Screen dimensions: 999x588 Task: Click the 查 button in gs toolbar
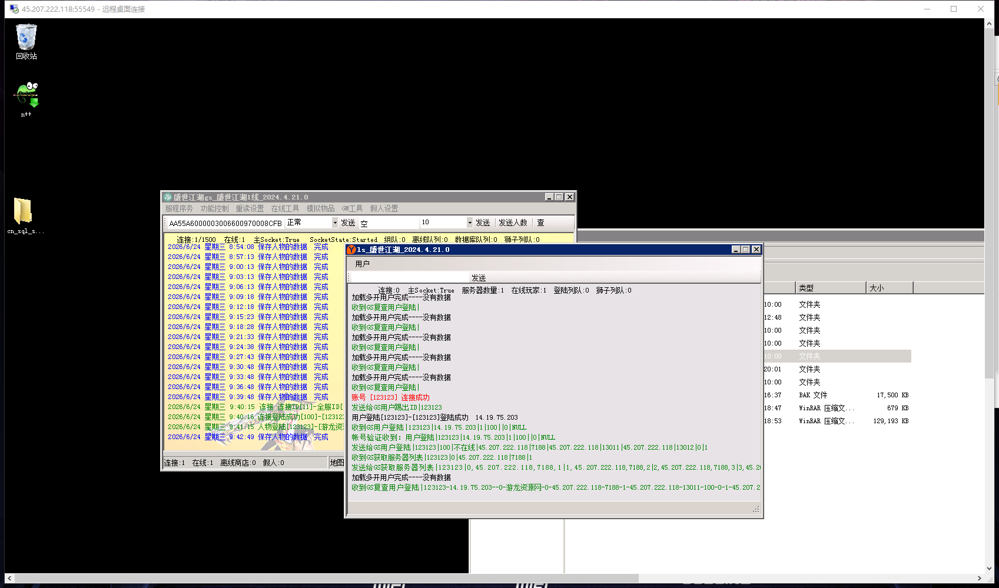point(540,222)
